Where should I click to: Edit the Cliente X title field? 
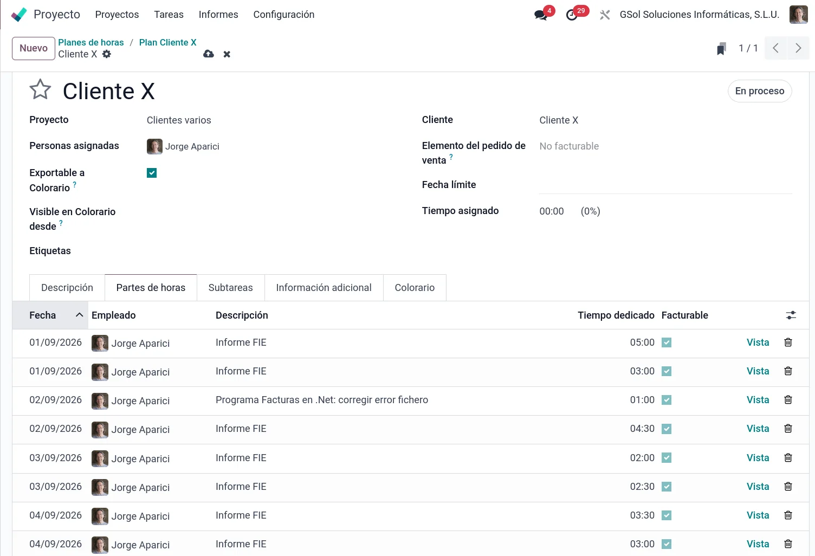click(x=109, y=91)
